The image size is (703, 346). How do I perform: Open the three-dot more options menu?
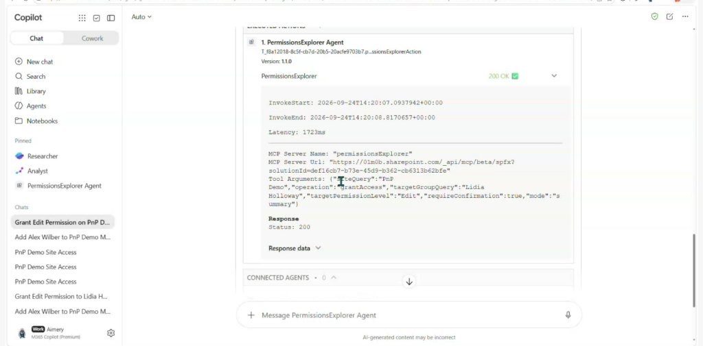click(685, 16)
